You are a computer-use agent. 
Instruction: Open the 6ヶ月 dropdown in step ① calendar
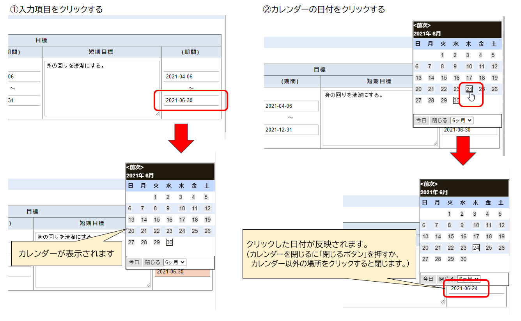pyautogui.click(x=175, y=262)
